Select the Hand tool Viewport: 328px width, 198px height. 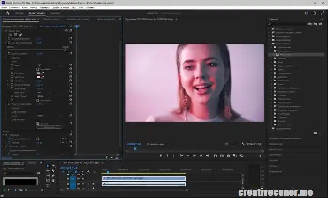click(x=53, y=181)
